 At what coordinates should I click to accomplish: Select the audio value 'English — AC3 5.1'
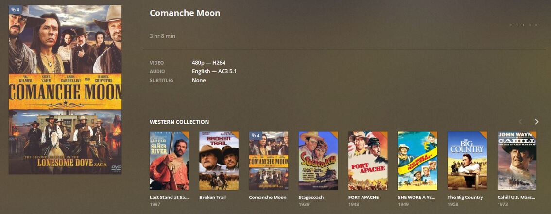tap(214, 71)
